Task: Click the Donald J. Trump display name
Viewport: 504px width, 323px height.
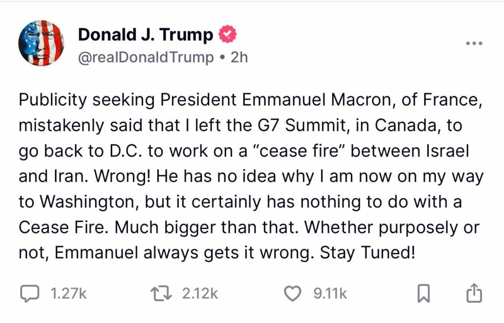Action: coord(146,34)
